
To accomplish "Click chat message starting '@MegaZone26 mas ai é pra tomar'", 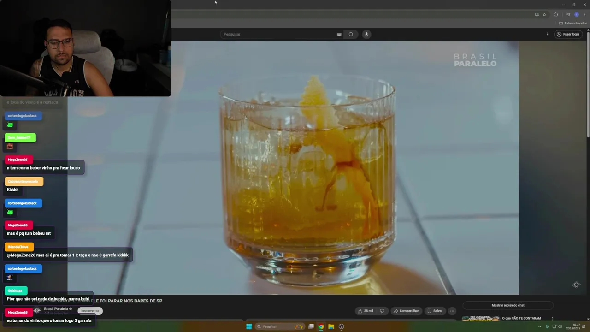I will pyautogui.click(x=68, y=255).
